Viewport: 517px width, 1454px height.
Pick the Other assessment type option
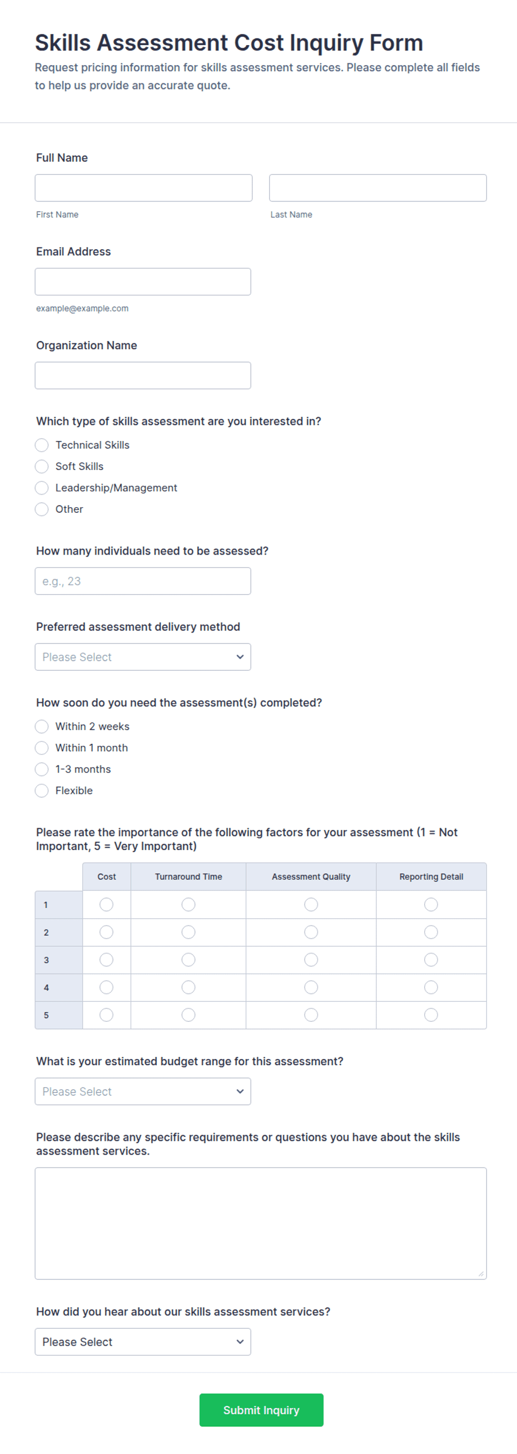[x=42, y=509]
